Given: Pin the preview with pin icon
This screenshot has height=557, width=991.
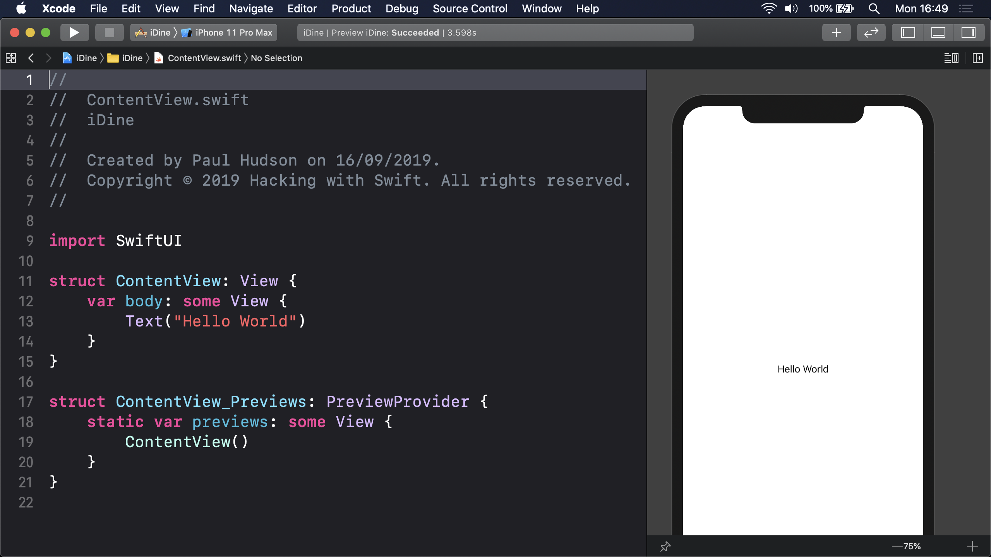Looking at the screenshot, I should 665,546.
